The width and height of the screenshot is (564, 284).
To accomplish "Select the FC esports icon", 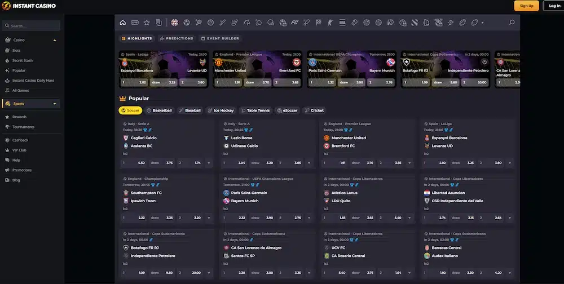I will point(294,23).
